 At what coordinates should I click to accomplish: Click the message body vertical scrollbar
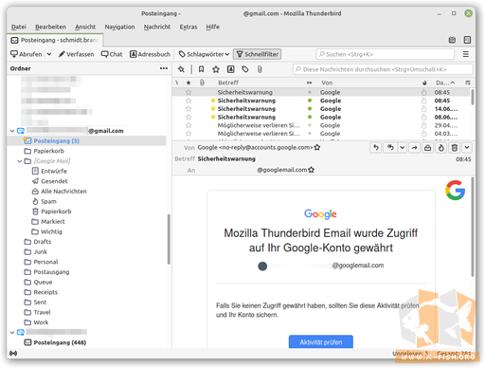(473, 227)
